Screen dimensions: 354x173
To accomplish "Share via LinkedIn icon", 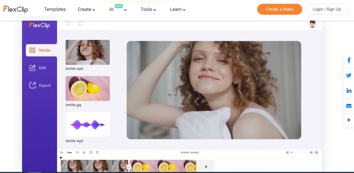I will [349, 91].
